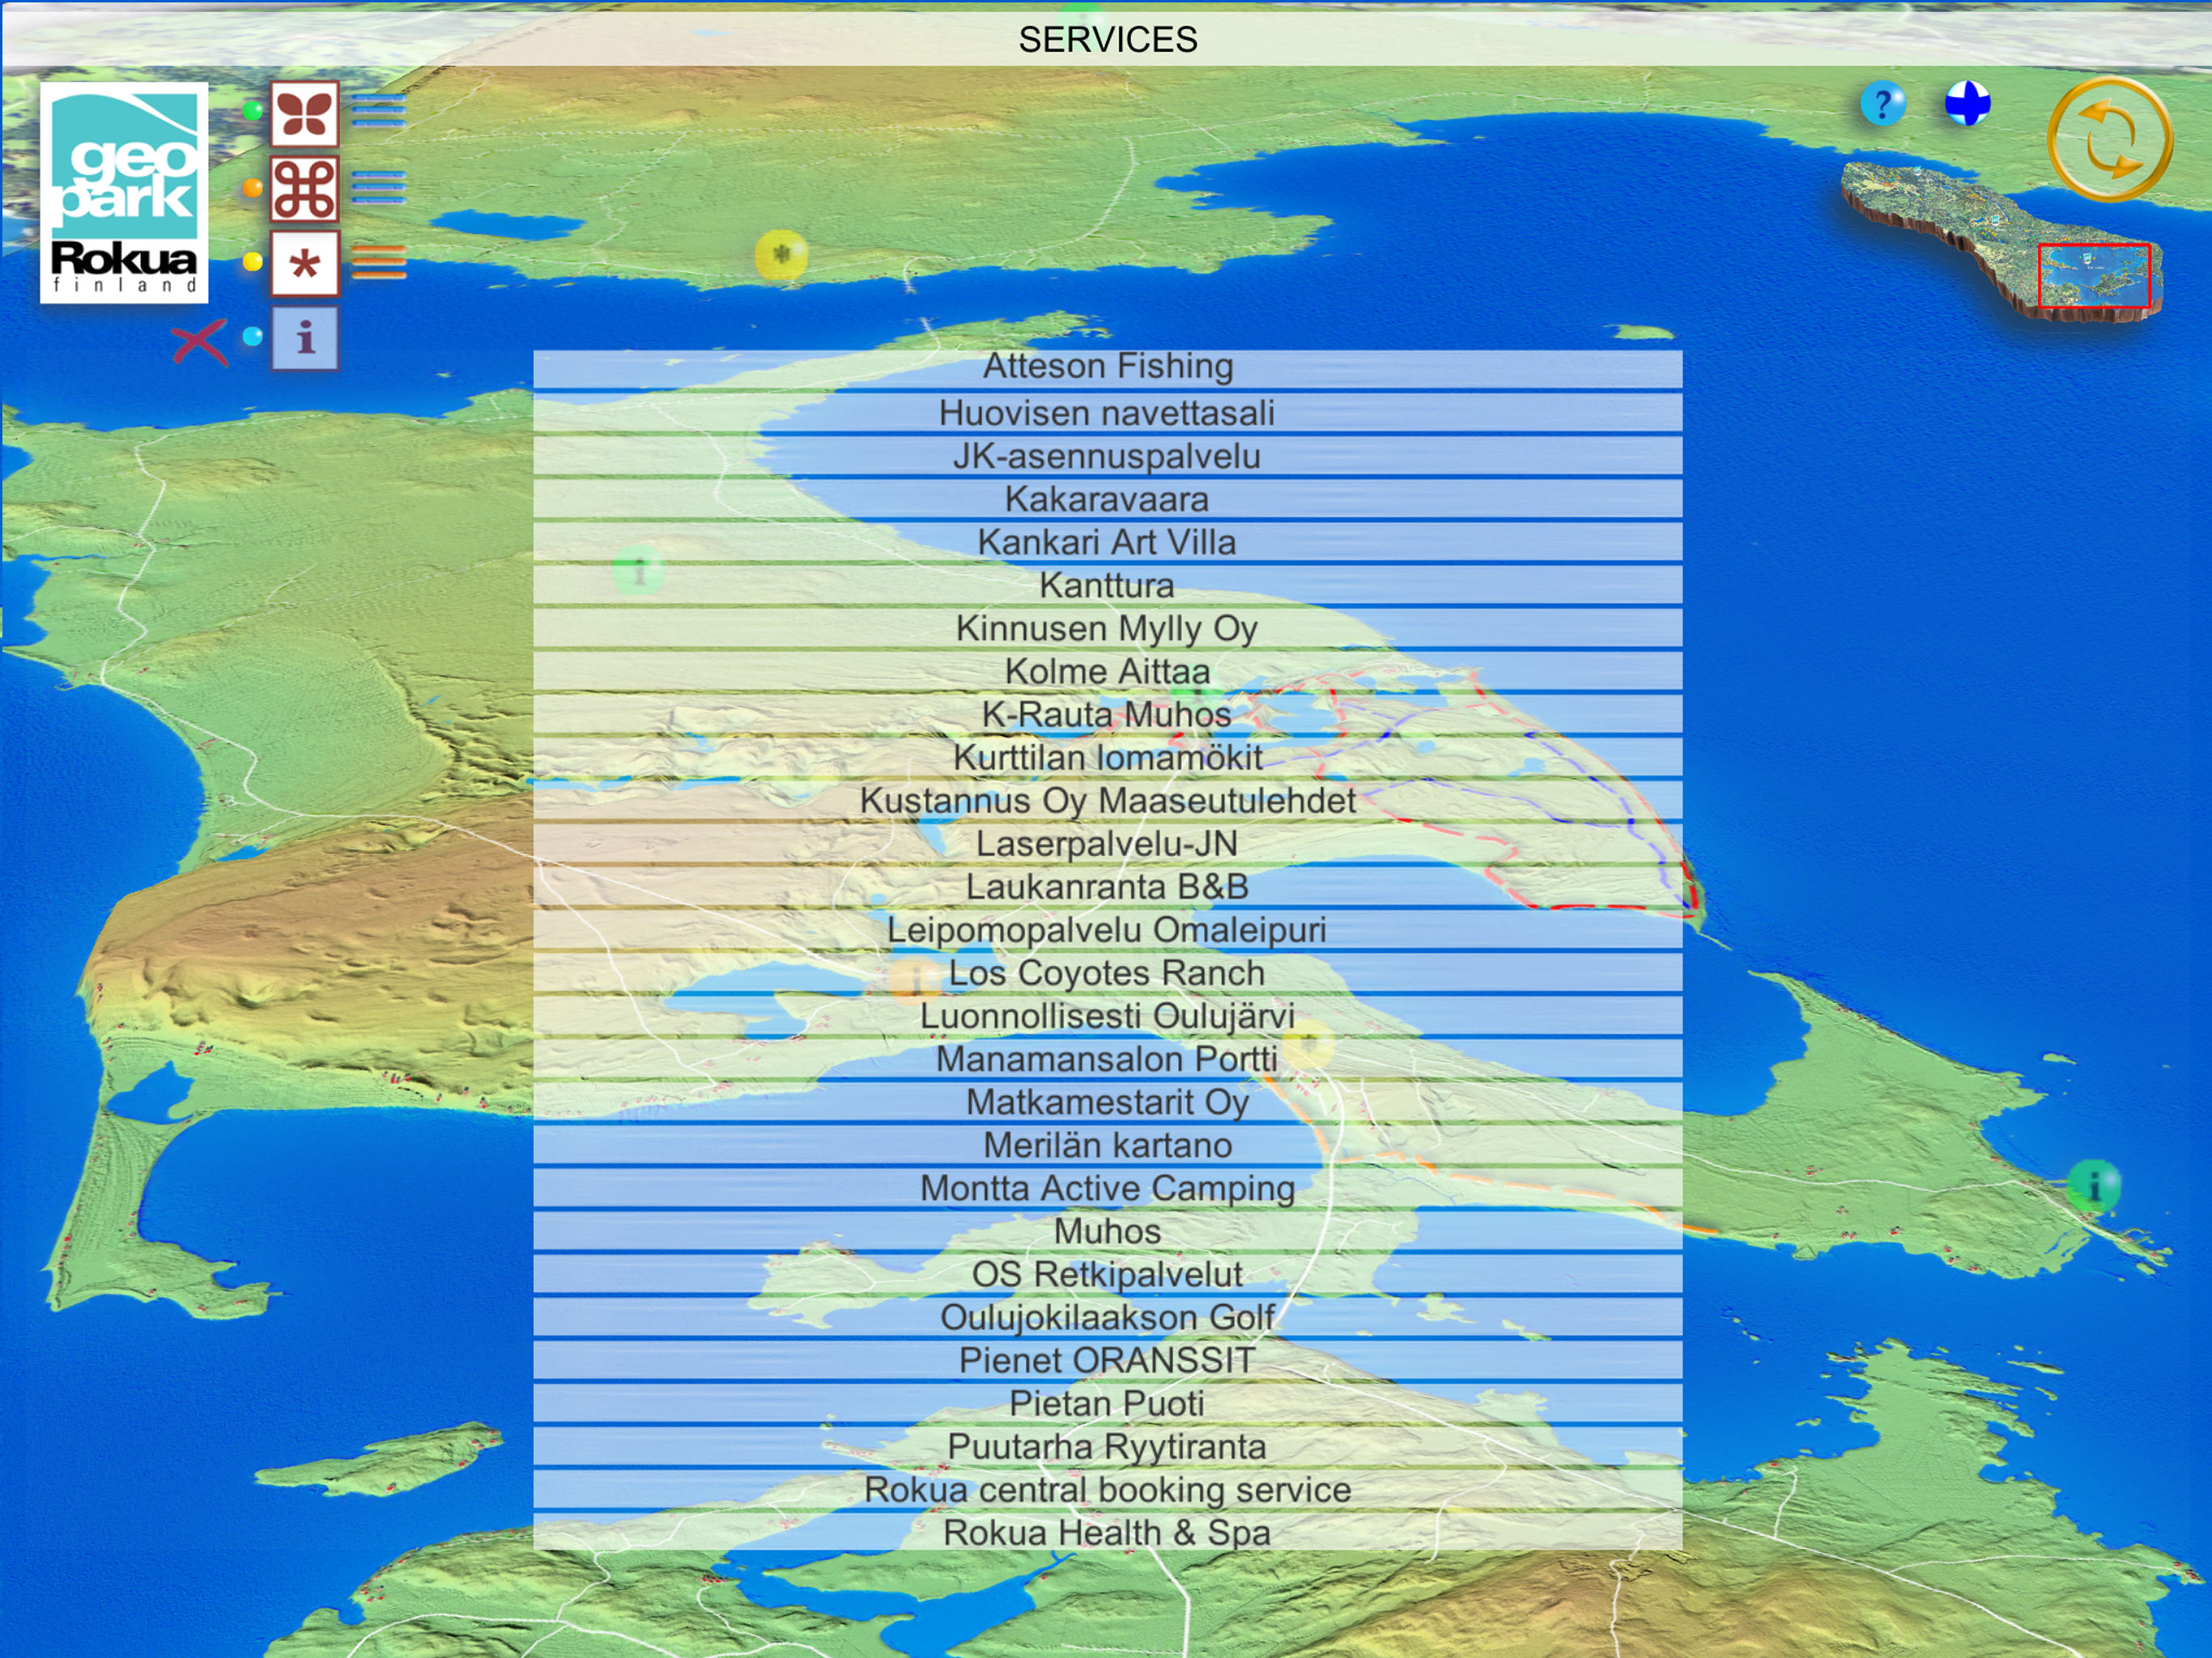Toggle the green dot beside the butterfly icon

tap(252, 111)
